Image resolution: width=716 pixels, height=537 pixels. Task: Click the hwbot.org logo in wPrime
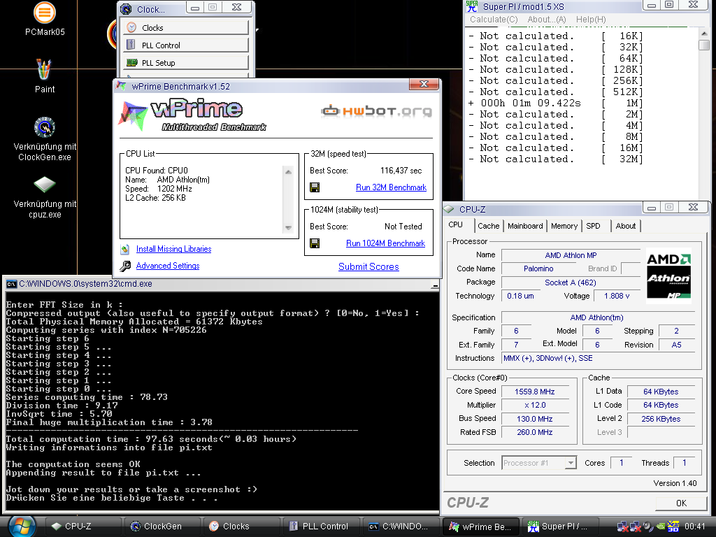pyautogui.click(x=376, y=111)
